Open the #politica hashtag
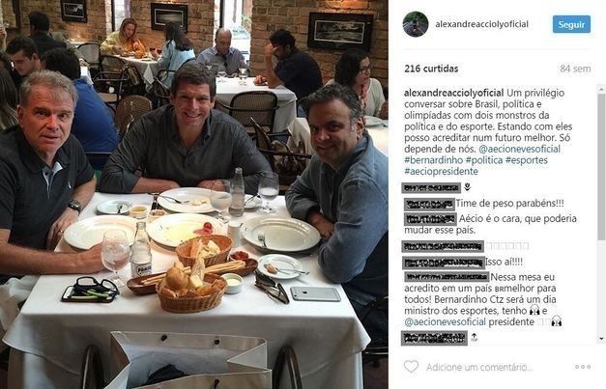The image size is (606, 389). point(484,160)
